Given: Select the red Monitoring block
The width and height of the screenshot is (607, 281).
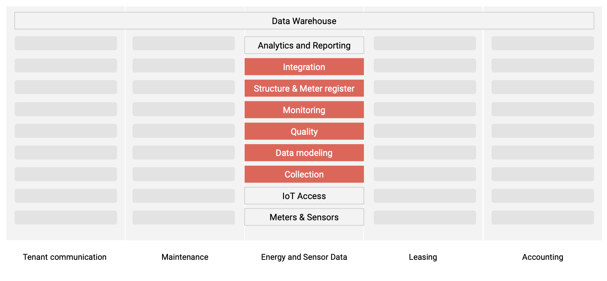Looking at the screenshot, I should pos(304,110).
